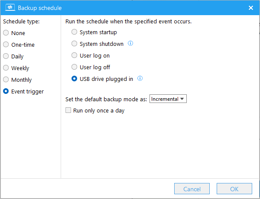The width and height of the screenshot is (260, 199).
Task: Select the User log off event
Action: point(75,67)
